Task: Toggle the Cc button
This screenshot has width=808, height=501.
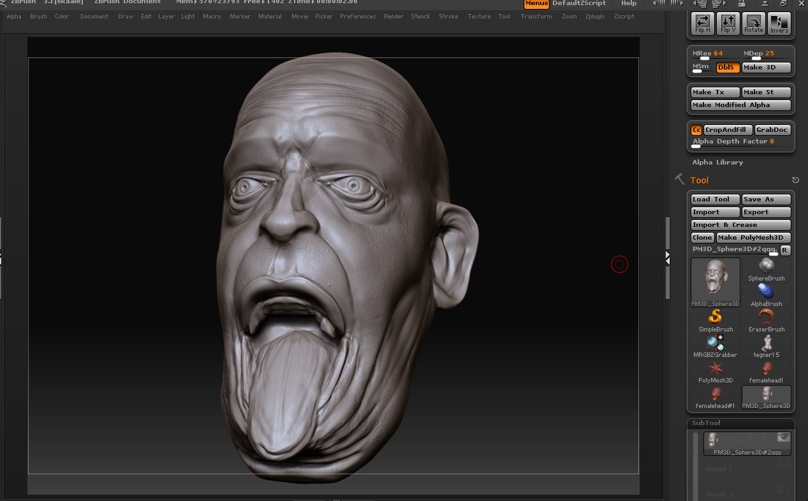Action: [696, 130]
